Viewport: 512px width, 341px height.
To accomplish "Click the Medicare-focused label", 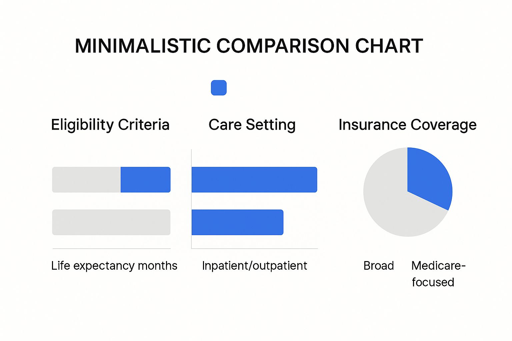I will [438, 274].
